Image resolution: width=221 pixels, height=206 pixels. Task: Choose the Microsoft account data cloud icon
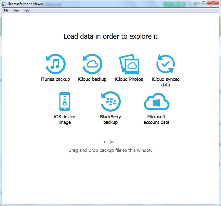coord(157,101)
